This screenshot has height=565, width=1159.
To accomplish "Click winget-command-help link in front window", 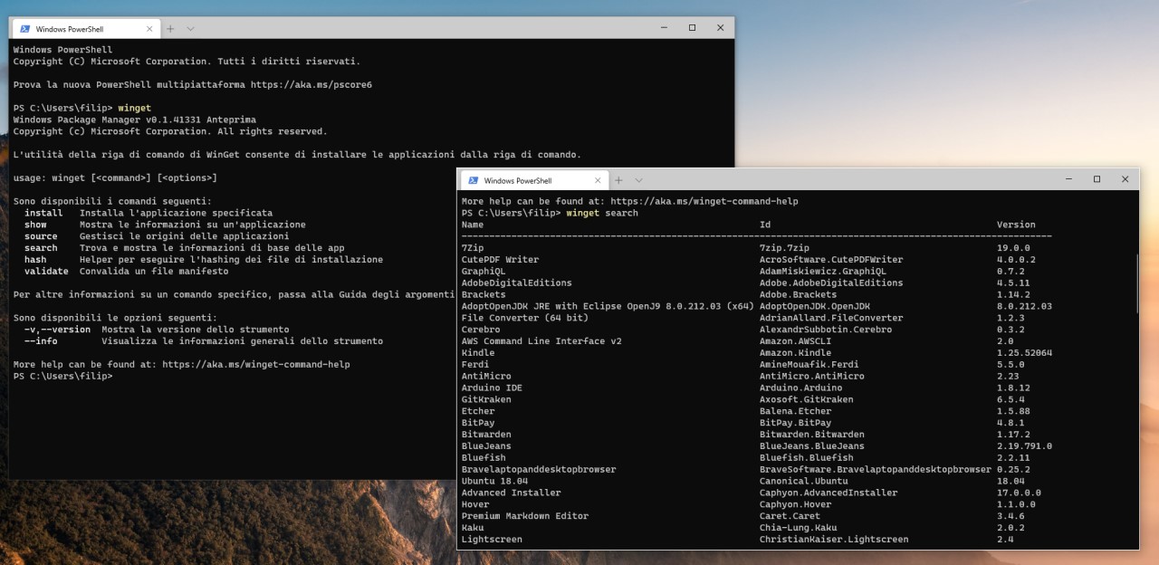I will [704, 201].
